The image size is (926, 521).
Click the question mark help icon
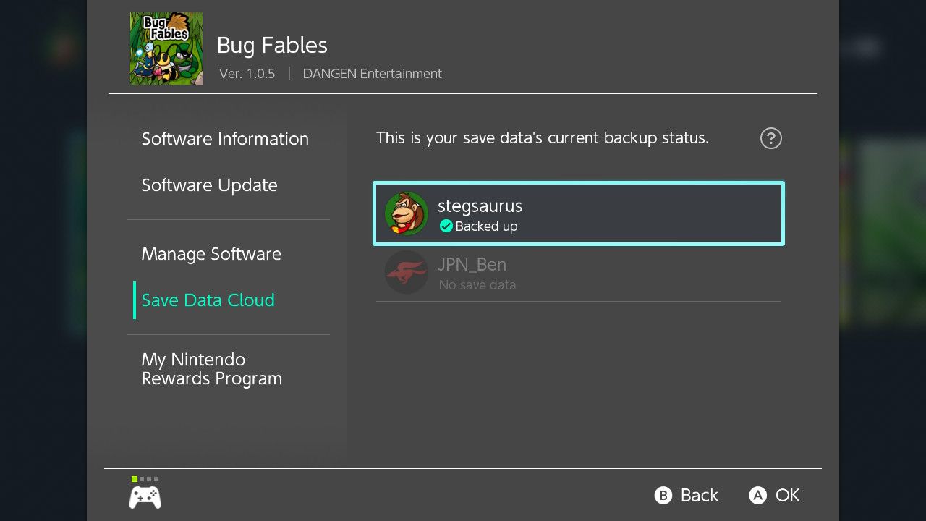click(x=771, y=138)
